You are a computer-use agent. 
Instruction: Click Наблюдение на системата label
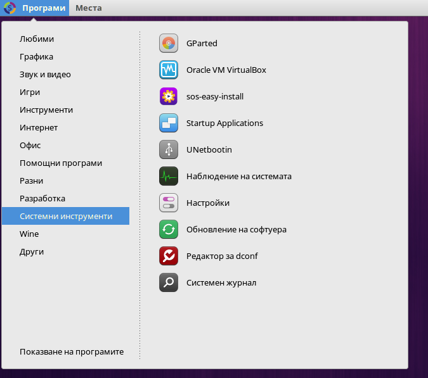pos(239,176)
